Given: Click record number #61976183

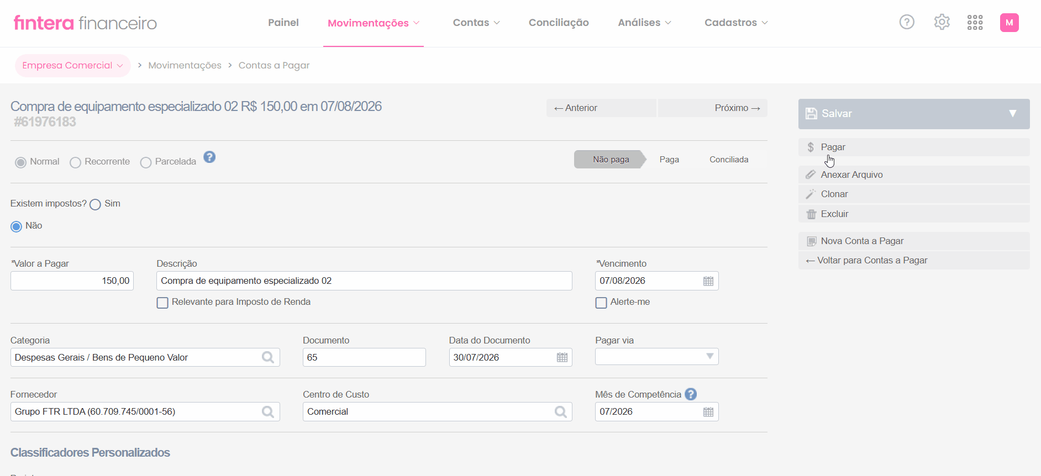Looking at the screenshot, I should (45, 122).
